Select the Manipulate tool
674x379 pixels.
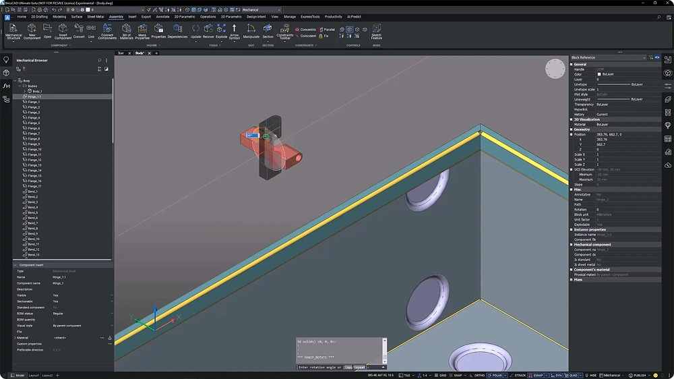(251, 31)
